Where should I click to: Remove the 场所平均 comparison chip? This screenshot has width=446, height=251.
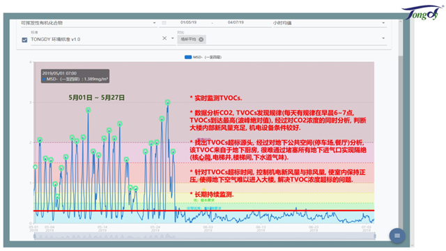point(201,40)
